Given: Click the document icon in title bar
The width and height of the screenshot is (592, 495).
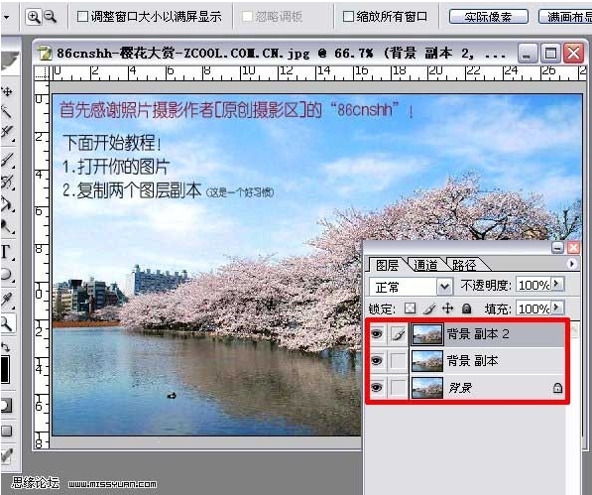Looking at the screenshot, I should 45,54.
